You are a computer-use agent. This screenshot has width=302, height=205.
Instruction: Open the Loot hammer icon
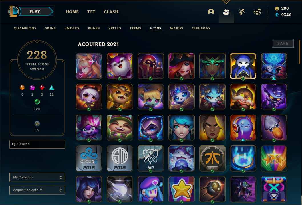(x=242, y=12)
